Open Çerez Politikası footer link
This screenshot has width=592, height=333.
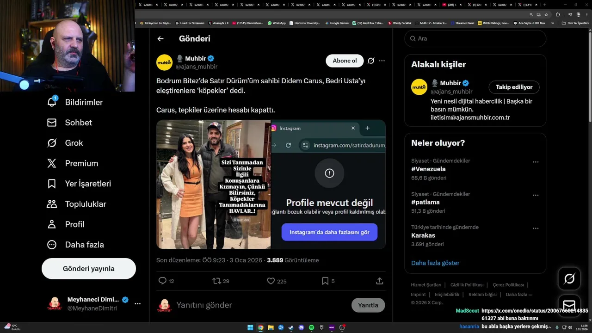click(x=508, y=285)
